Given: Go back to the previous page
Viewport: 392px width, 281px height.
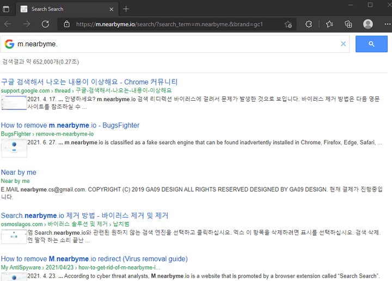Looking at the screenshot, I should pyautogui.click(x=8, y=25).
